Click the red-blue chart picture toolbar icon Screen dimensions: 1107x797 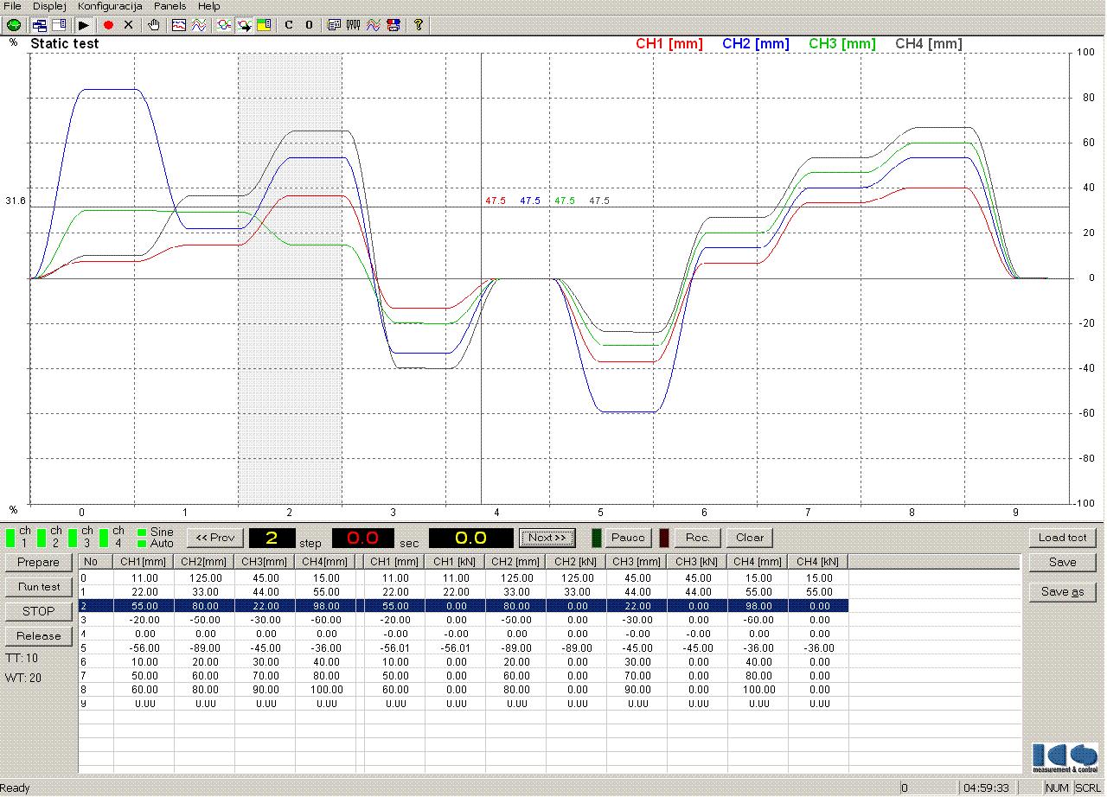pyautogui.click(x=179, y=25)
